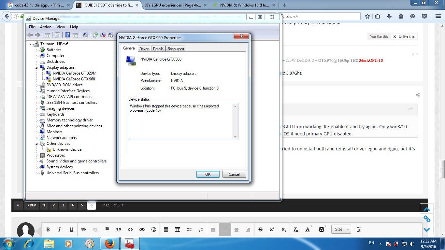Click the Disable device toolbar icon with down arrow
The height and width of the screenshot is (250, 445).
(x=110, y=35)
